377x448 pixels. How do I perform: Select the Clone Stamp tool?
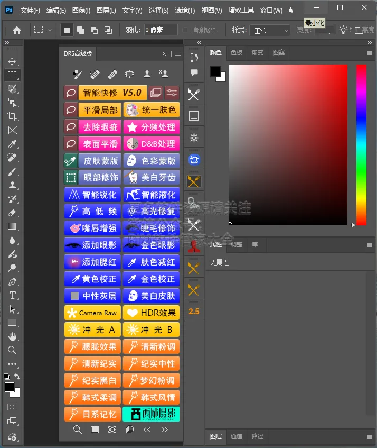(x=12, y=186)
